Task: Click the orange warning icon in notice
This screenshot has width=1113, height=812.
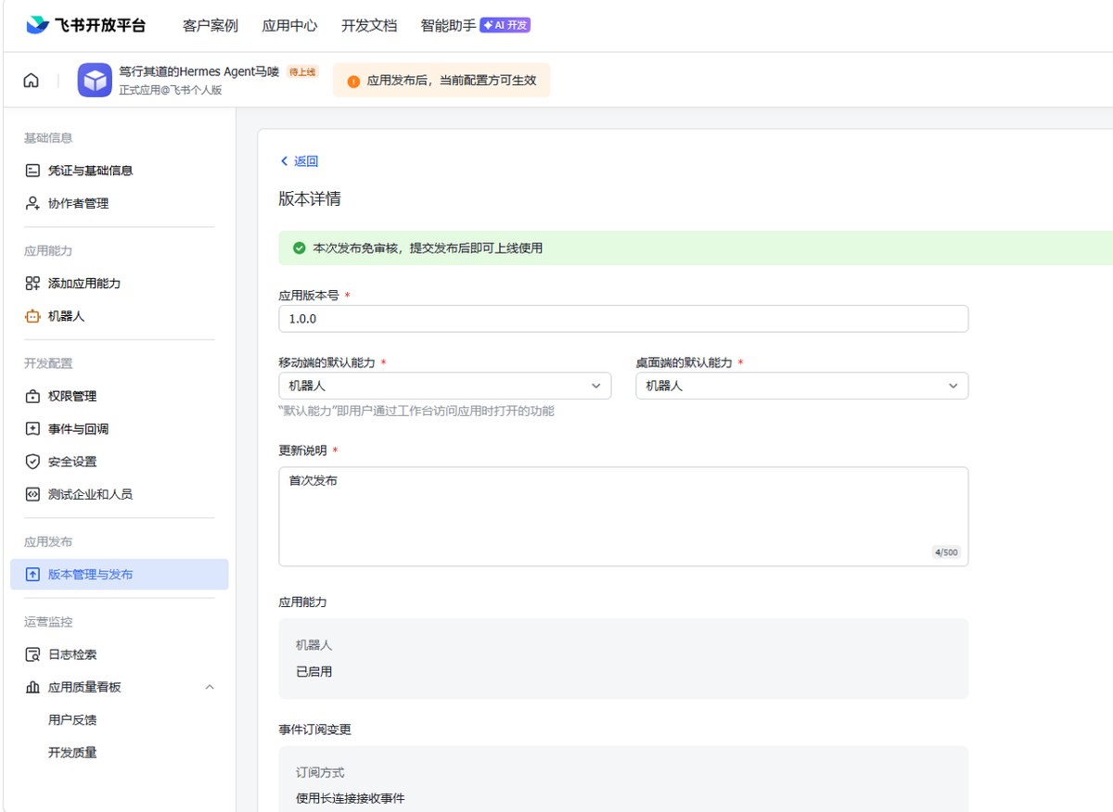Action: 353,82
